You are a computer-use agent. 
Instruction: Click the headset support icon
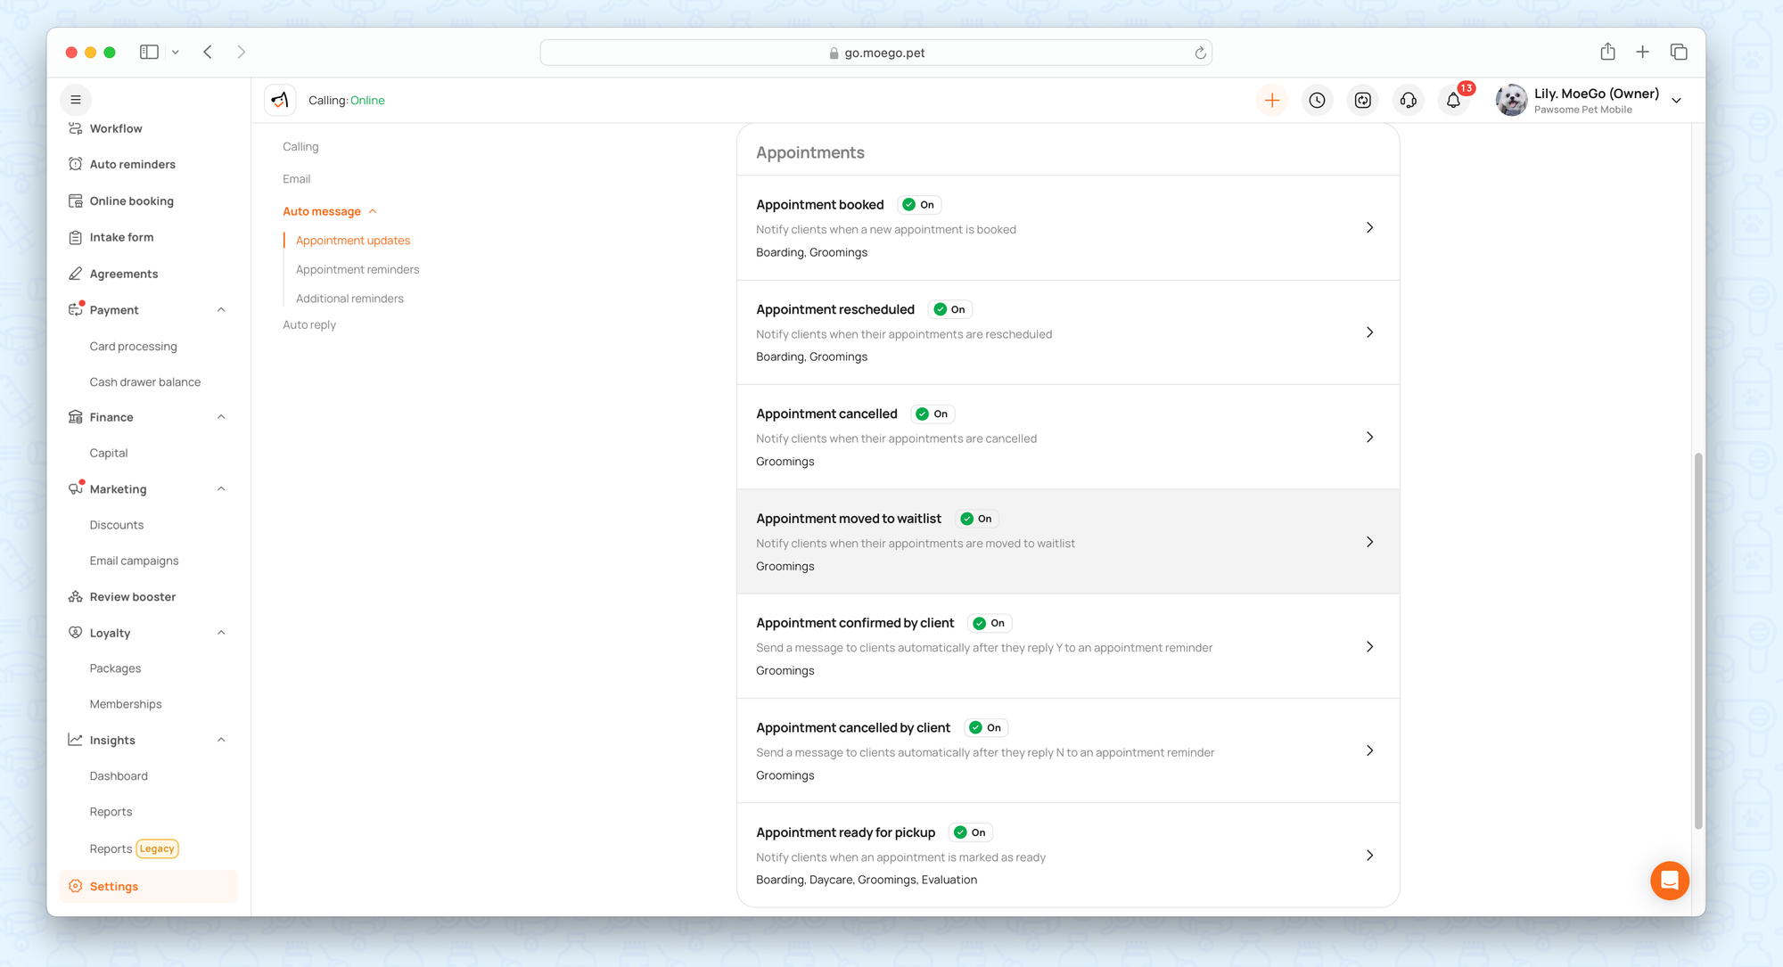coord(1409,101)
